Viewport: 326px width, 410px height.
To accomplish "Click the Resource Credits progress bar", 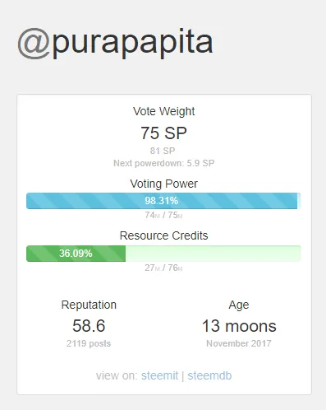I will click(163, 254).
